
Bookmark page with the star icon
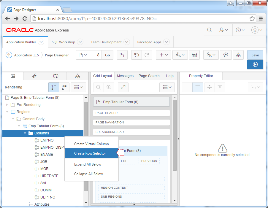(252, 18)
